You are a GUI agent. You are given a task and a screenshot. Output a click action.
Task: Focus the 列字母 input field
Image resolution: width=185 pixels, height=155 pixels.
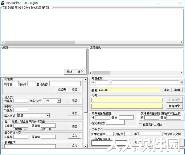(16, 84)
